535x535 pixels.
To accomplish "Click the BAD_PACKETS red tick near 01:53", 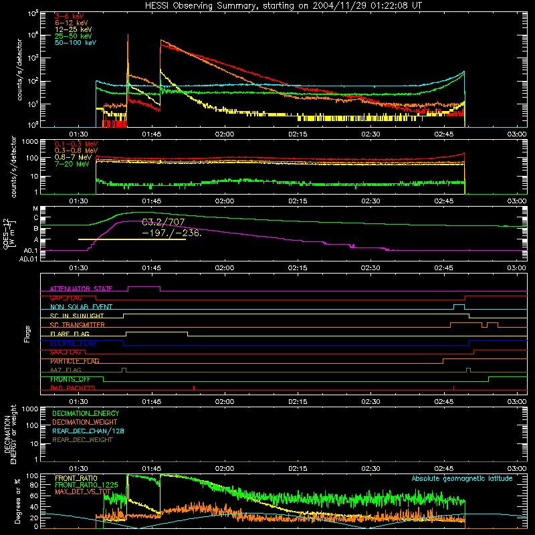I will (x=194, y=388).
